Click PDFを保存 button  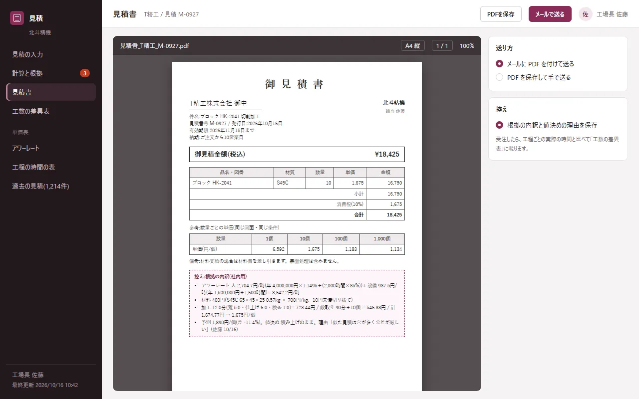[501, 14]
